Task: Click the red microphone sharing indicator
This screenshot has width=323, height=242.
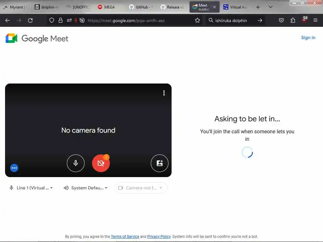Action: click(x=76, y=20)
